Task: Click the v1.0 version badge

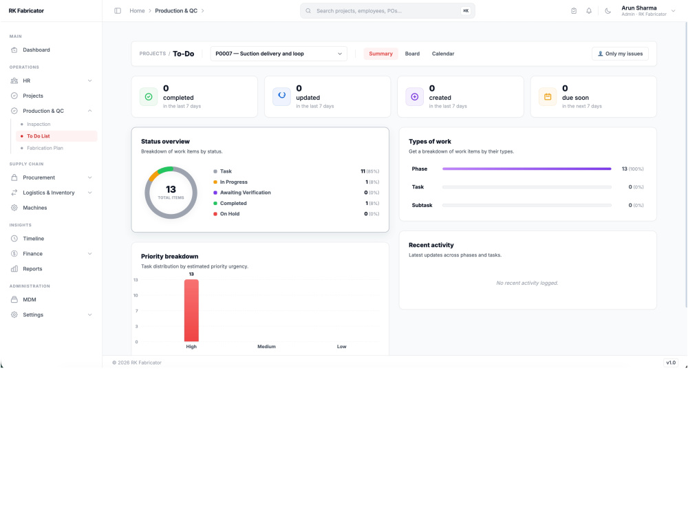Action: click(671, 363)
